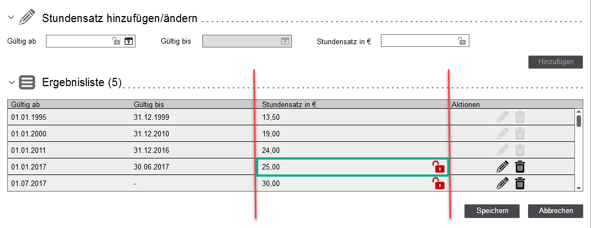
Task: Edit the 01.07.2017 entry with the pencil icon
Action: coord(503,183)
